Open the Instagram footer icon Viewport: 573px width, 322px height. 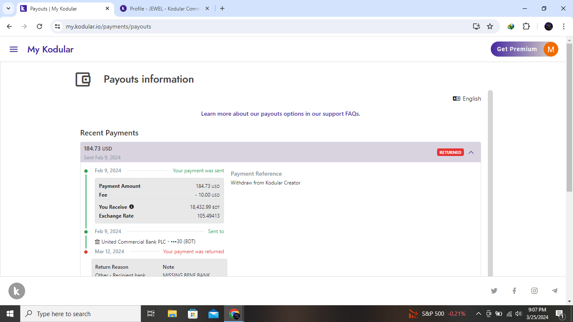pyautogui.click(x=534, y=291)
